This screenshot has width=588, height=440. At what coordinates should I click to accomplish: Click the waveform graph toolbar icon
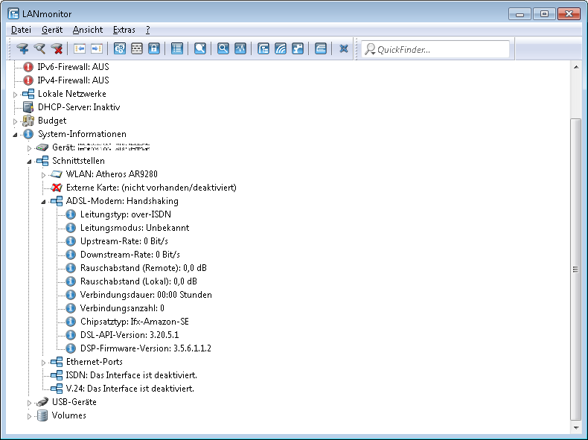(240, 49)
